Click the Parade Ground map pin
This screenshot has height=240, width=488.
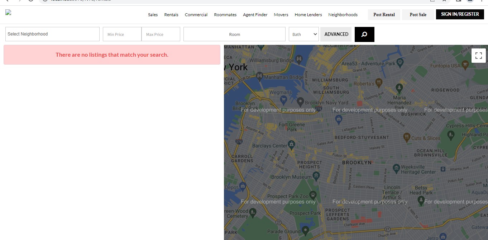[x=305, y=230]
